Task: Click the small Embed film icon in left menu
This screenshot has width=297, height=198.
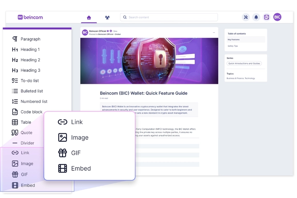Action: pyautogui.click(x=15, y=185)
